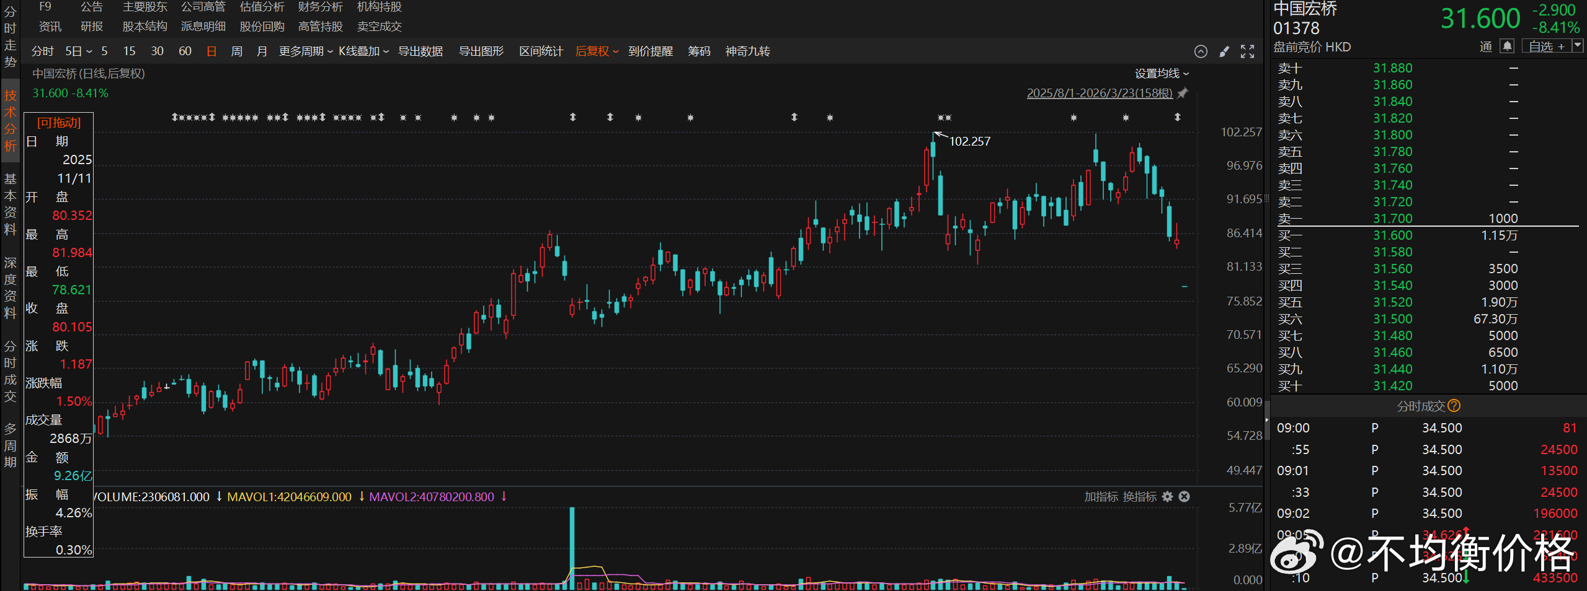
Task: Expand chart to fullscreen with the arrows icon
Action: point(1247,51)
